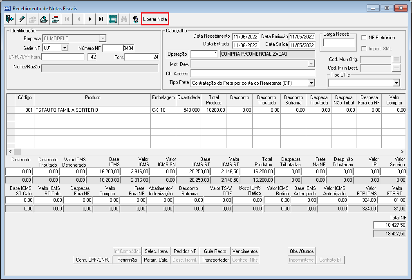Click the delete folder icon with red bar
The height and width of the screenshot is (280, 412).
tap(56, 19)
